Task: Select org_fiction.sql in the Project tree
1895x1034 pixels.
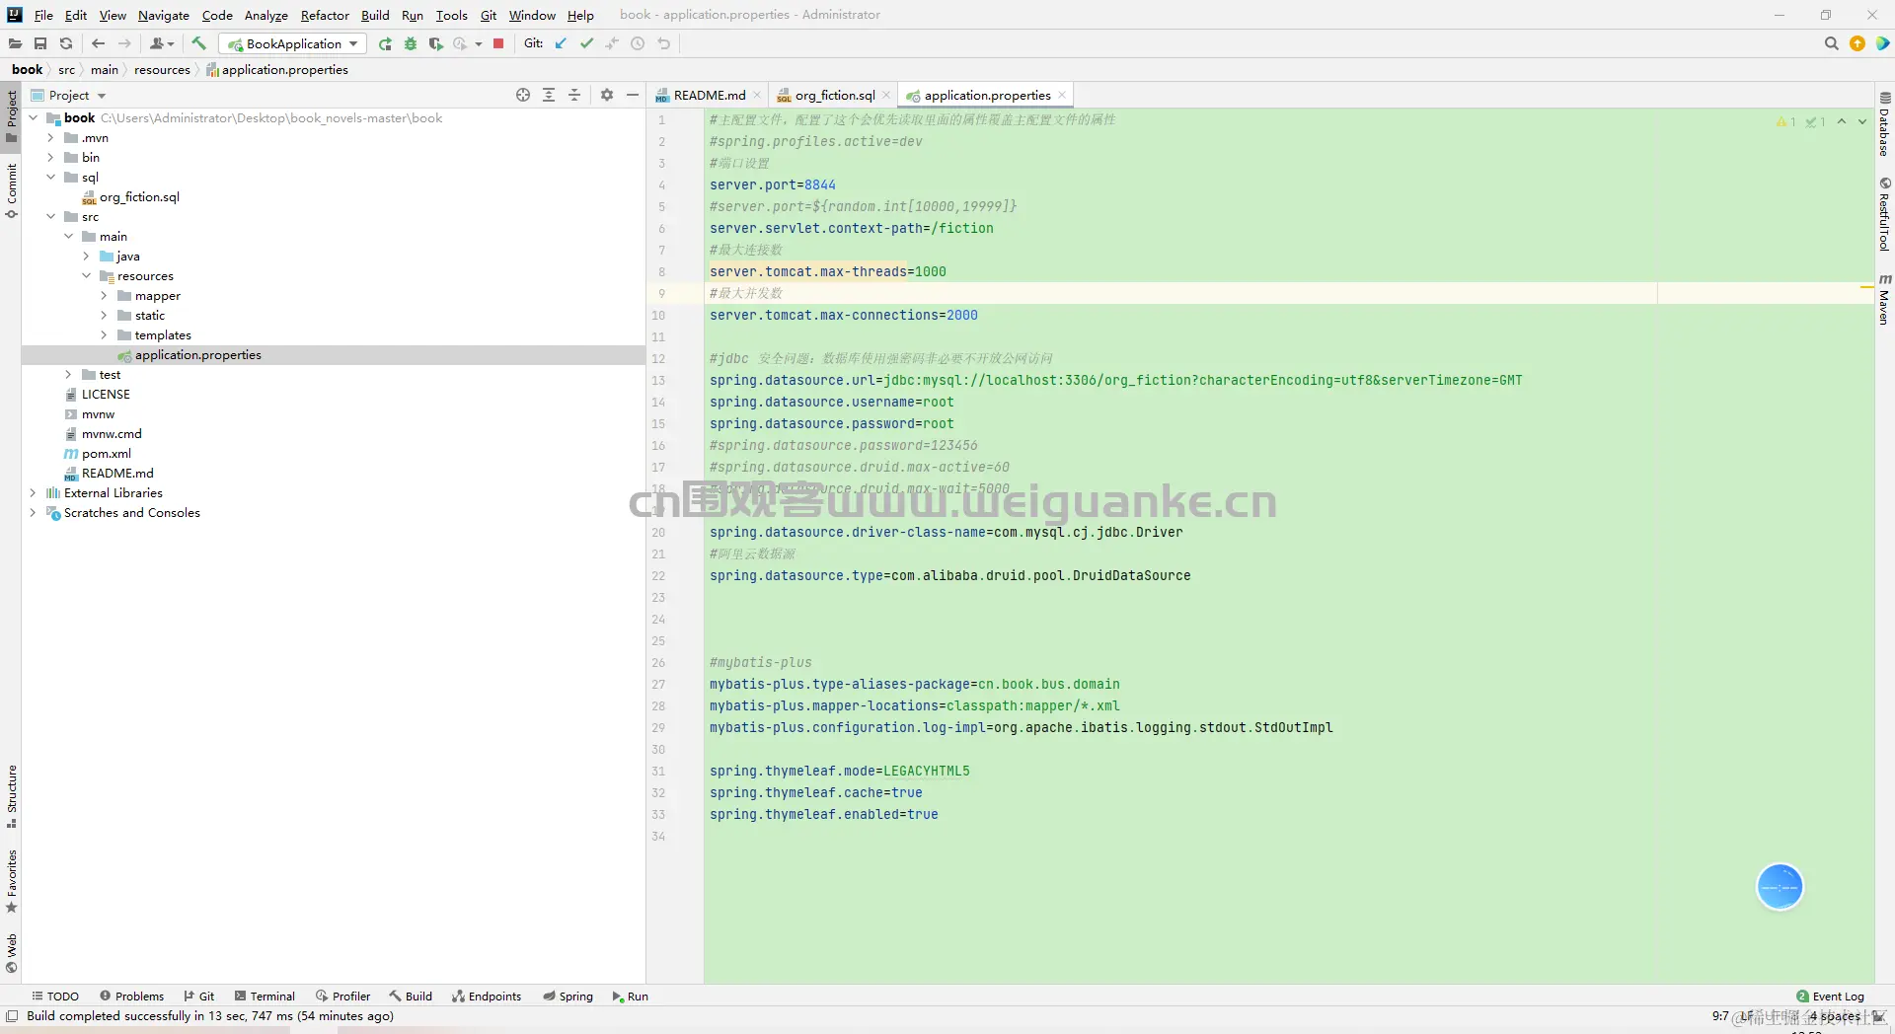Action: [139, 197]
